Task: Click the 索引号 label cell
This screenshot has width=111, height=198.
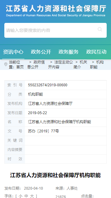Action: click(15, 85)
